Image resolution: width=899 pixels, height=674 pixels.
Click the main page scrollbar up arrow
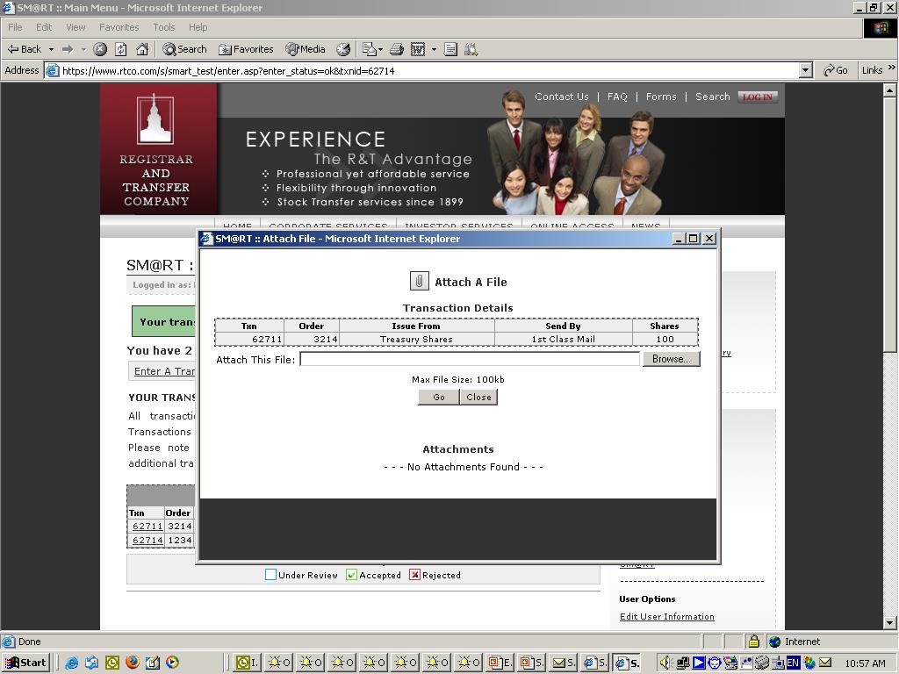(889, 90)
